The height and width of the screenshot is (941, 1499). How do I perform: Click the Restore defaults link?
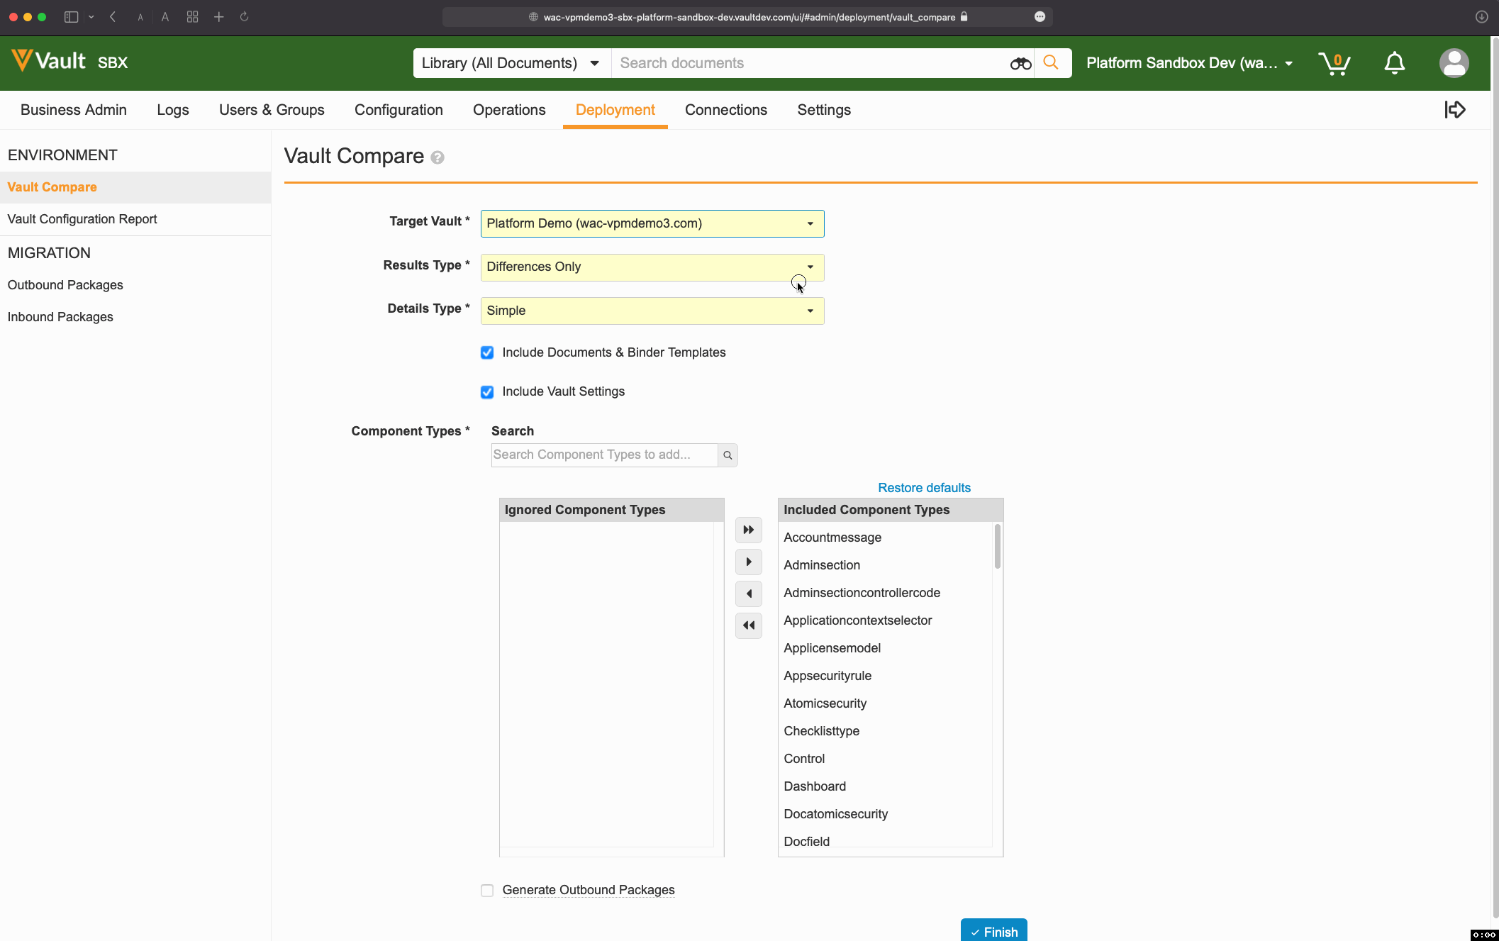click(x=923, y=488)
